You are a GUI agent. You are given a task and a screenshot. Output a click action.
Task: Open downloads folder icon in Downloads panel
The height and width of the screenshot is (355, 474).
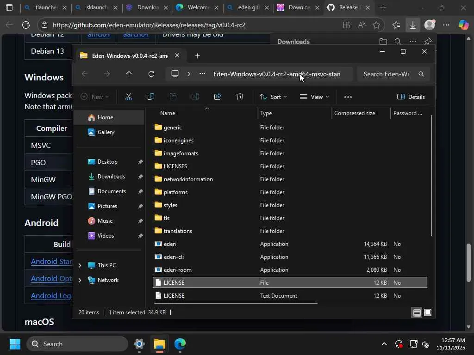pyautogui.click(x=383, y=41)
